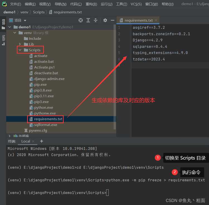Open project panel settings gear

[105, 20]
